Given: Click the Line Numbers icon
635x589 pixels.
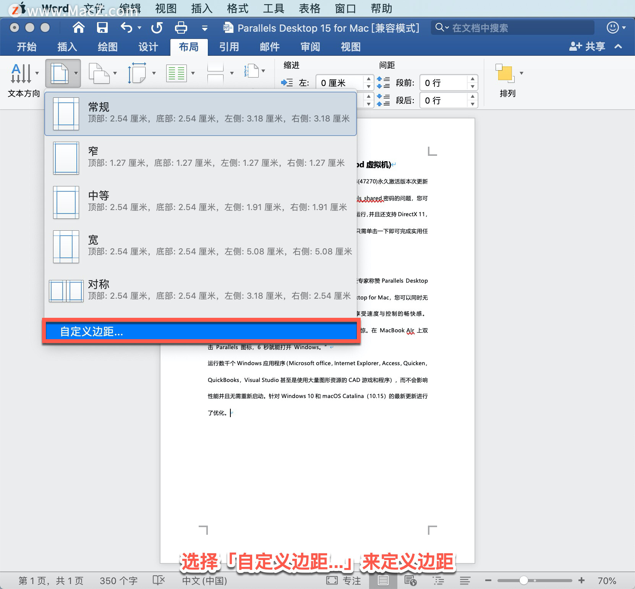Looking at the screenshot, I should click(251, 71).
